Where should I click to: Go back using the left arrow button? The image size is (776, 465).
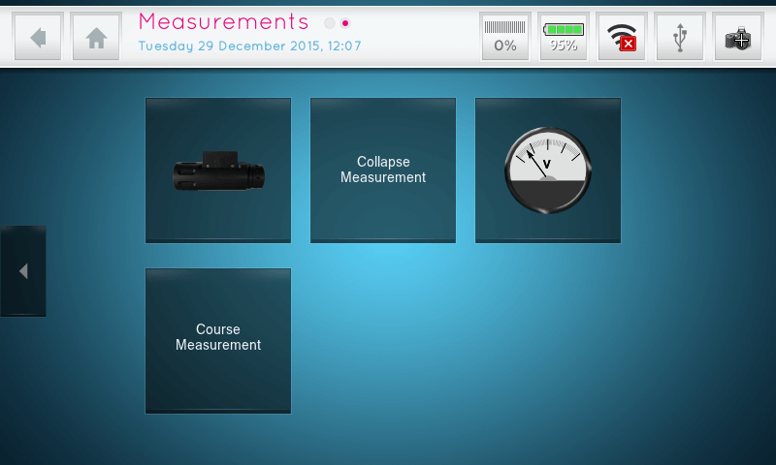[38, 37]
